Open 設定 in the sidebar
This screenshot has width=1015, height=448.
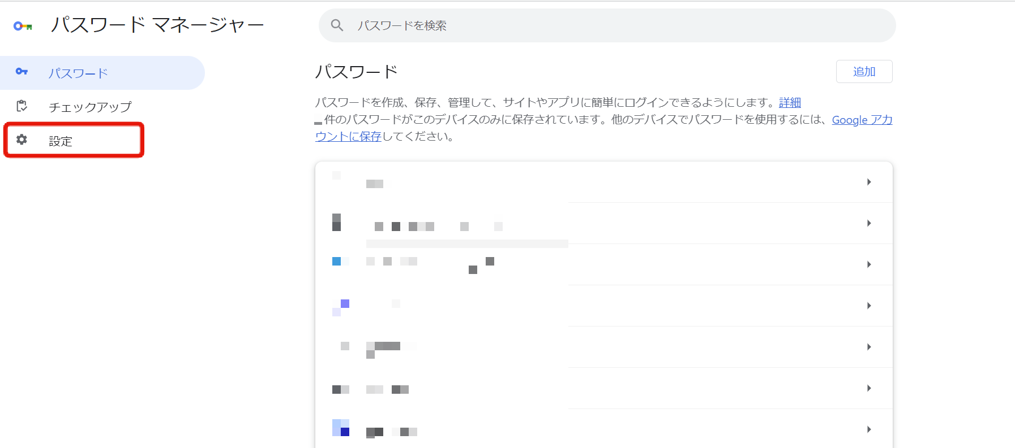[74, 141]
